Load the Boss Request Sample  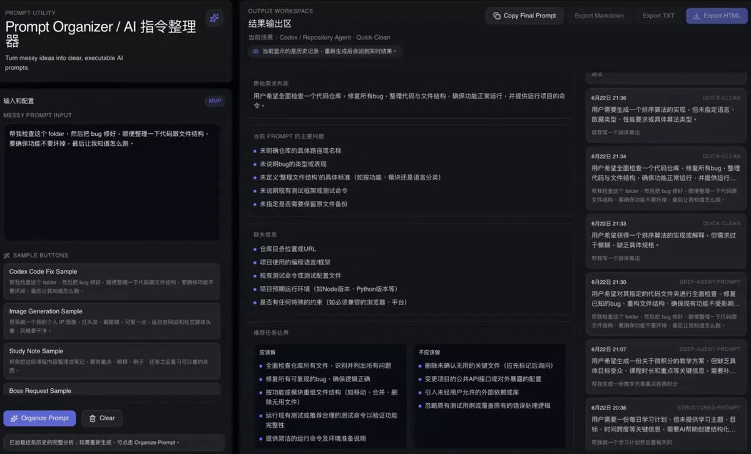point(111,390)
